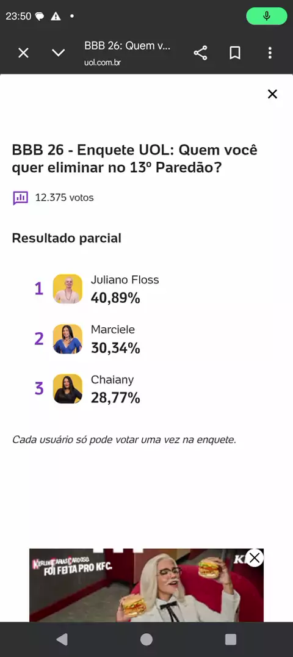Image resolution: width=293 pixels, height=657 pixels.
Task: Close the custom tab with X icon
Action: tap(23, 53)
